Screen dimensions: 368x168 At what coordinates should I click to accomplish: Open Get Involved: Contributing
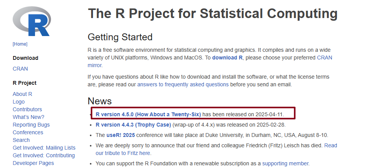click(x=44, y=155)
